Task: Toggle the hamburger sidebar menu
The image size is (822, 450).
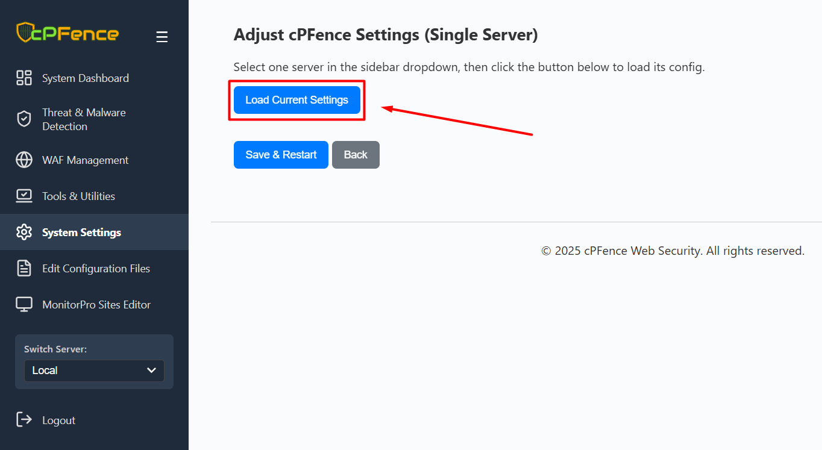Action: [x=162, y=37]
